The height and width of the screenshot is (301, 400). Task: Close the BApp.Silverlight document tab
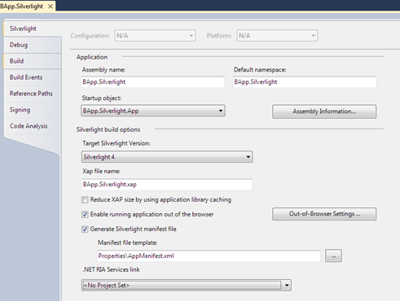(51, 7)
